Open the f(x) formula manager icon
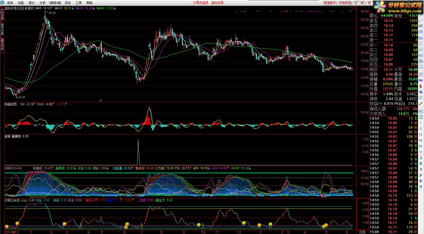Image resolution: width=424 pixels, height=234 pixels. [421, 61]
